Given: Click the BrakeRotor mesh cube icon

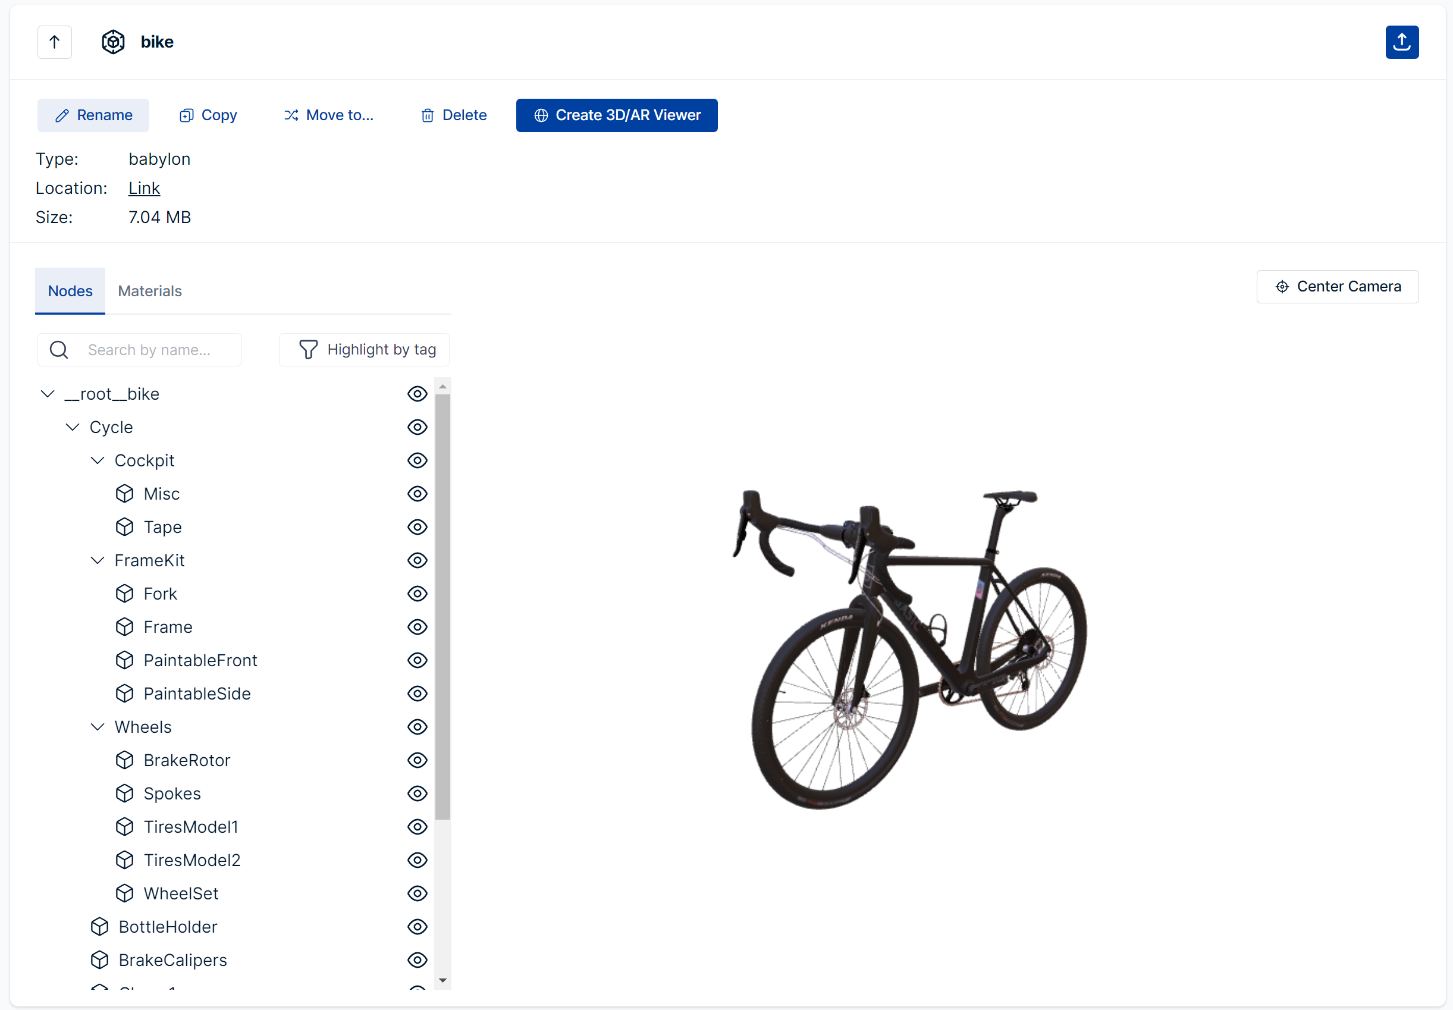Looking at the screenshot, I should (x=125, y=760).
